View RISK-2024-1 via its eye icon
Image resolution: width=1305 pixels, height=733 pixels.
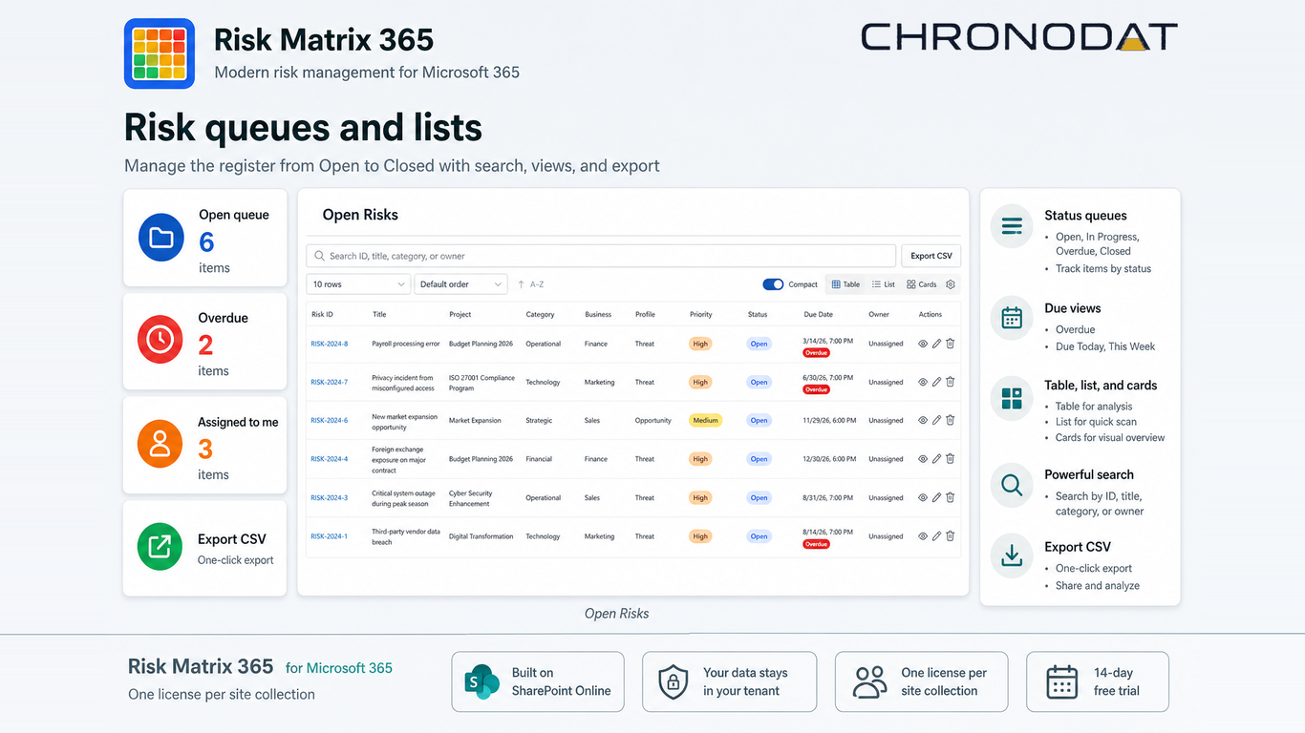923,536
